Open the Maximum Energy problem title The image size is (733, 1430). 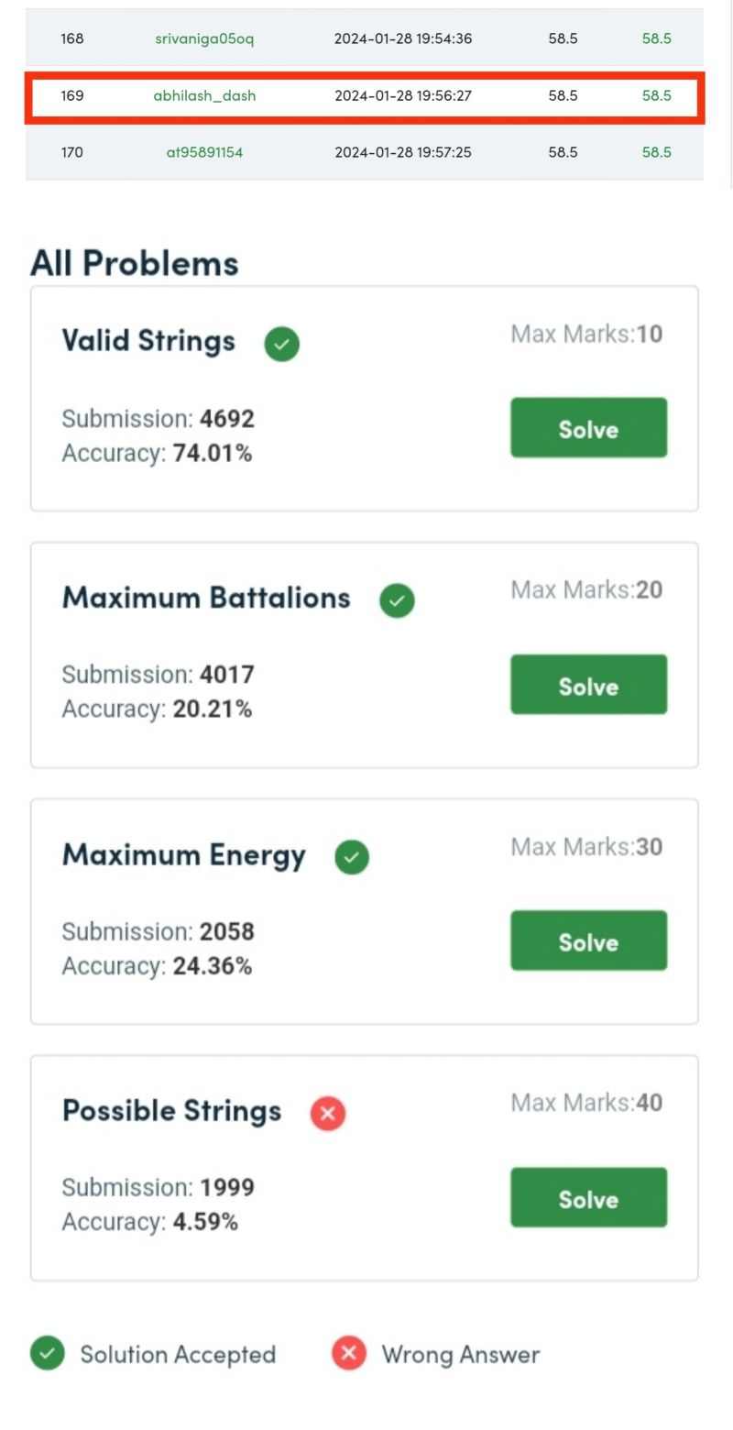click(x=183, y=855)
